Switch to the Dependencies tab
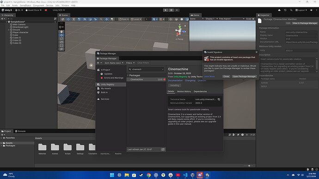Viewport: 319px width, 179px height. [200, 91]
